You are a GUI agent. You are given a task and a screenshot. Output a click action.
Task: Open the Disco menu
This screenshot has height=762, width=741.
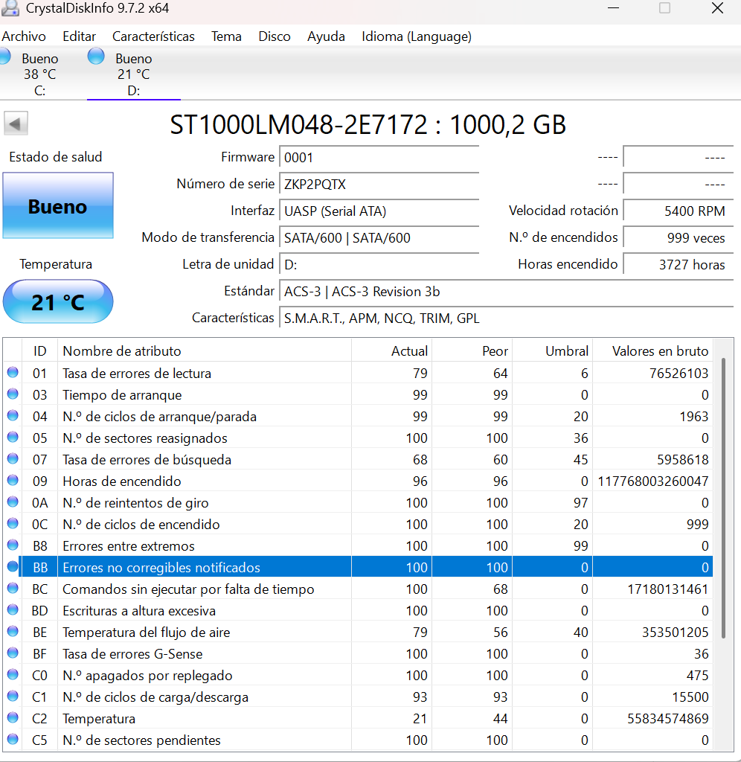[275, 36]
